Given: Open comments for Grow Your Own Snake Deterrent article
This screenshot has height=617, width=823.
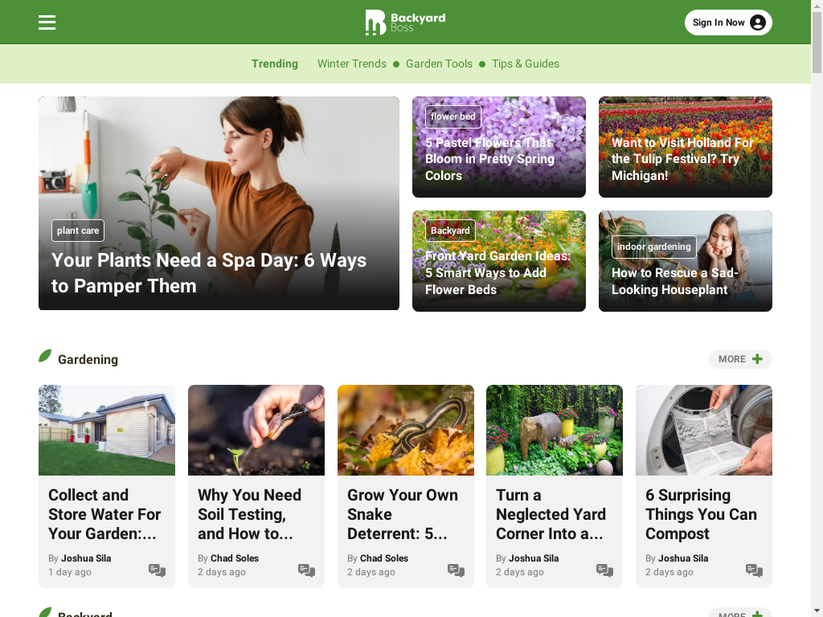Looking at the screenshot, I should coord(457,570).
